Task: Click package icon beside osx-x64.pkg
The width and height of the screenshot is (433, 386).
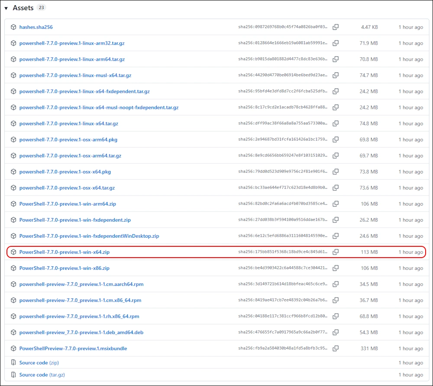Action: 13,172
